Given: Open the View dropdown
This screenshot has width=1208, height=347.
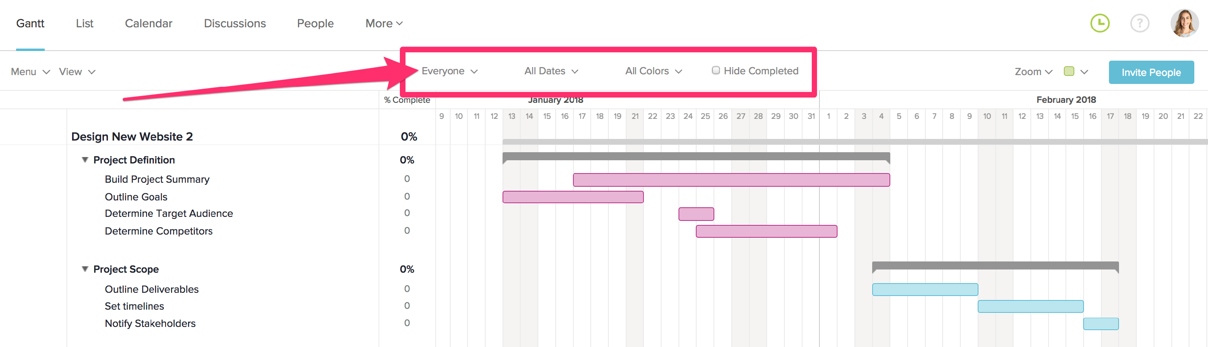Looking at the screenshot, I should [77, 71].
